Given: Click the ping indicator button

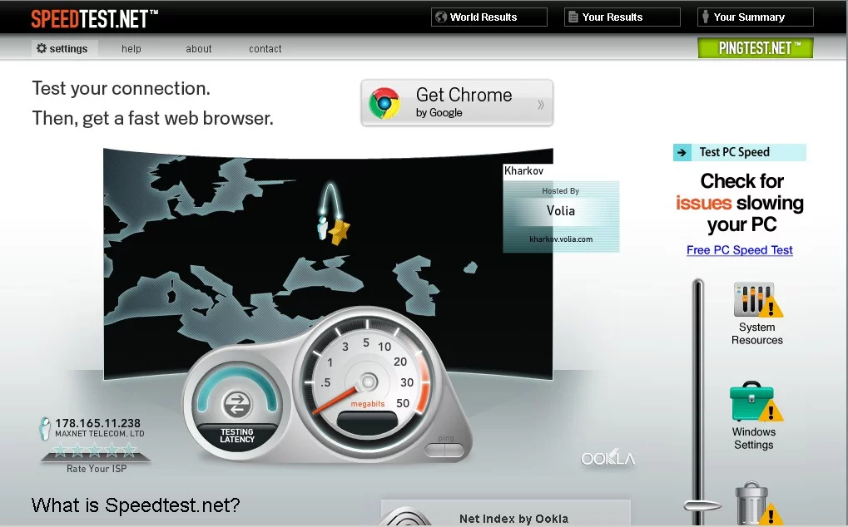Looking at the screenshot, I should pos(444,449).
